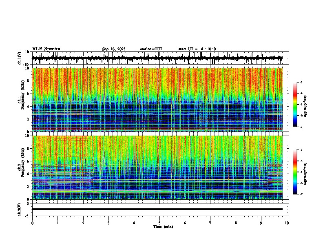
Task: Click the time axis tick label 5
Action: [159, 223]
